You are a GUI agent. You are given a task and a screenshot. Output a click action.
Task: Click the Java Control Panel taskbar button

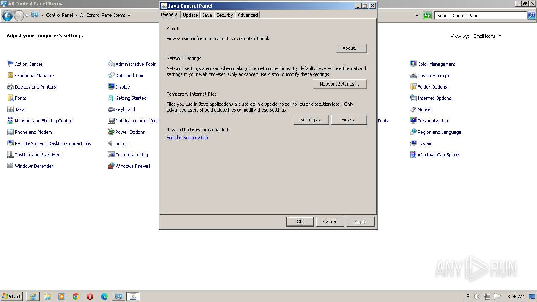pos(133,297)
